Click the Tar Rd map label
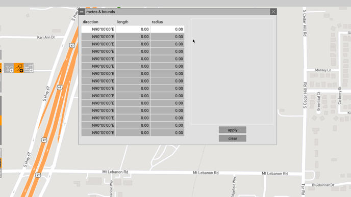Viewport: 351px width, 197px height. point(303,189)
